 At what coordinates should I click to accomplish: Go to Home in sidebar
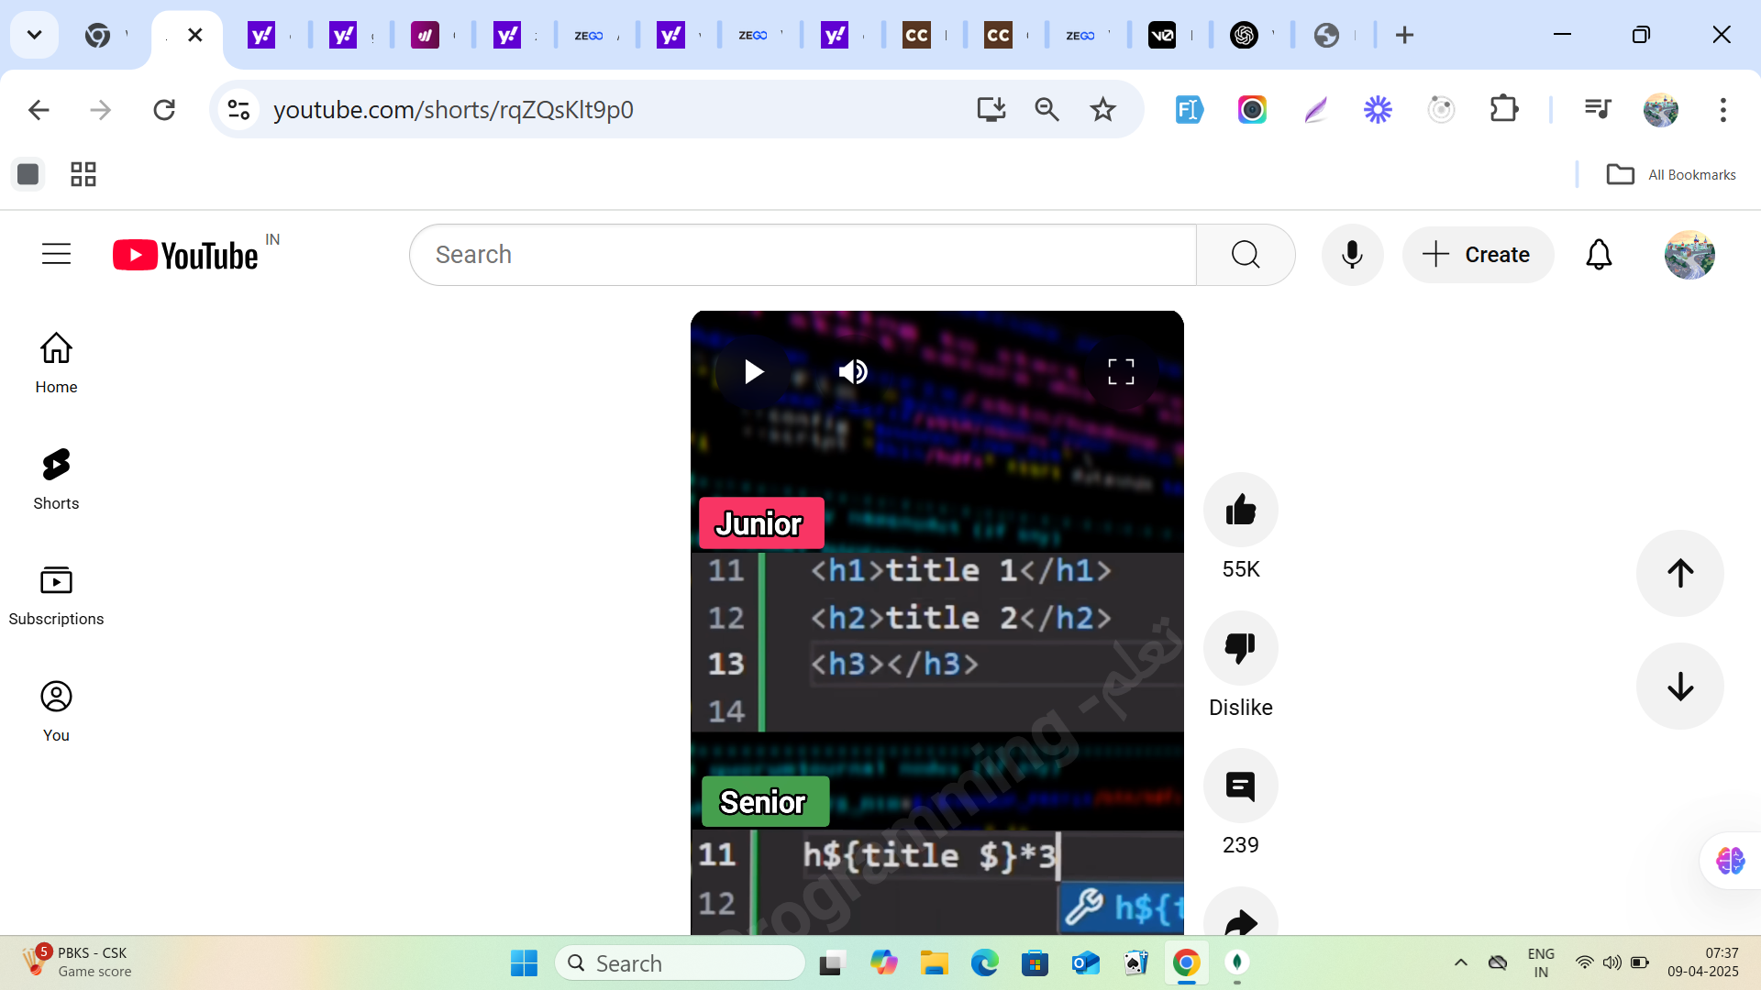56,363
